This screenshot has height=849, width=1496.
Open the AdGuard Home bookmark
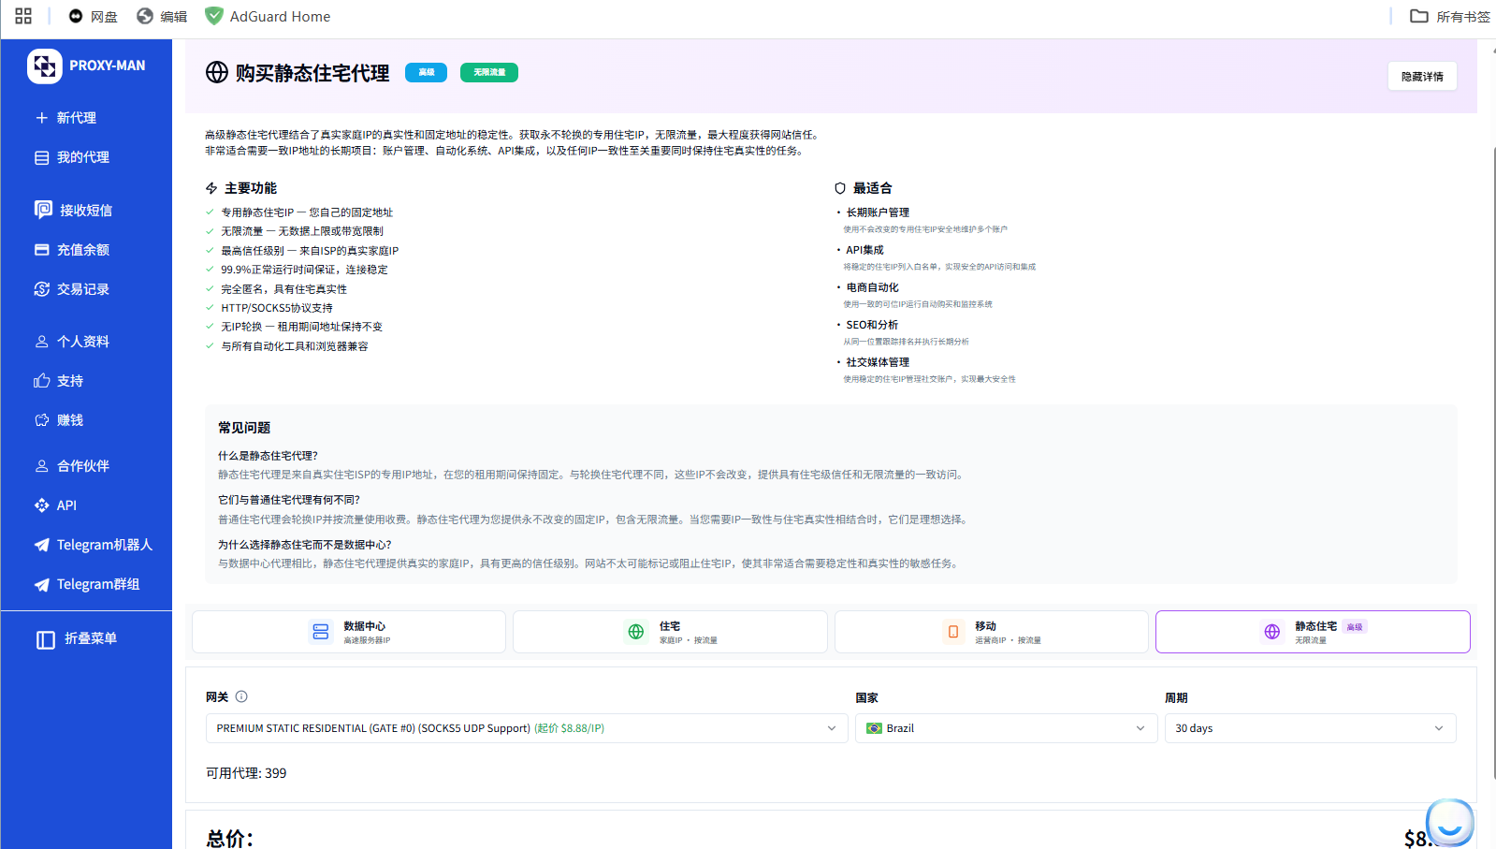pos(268,17)
